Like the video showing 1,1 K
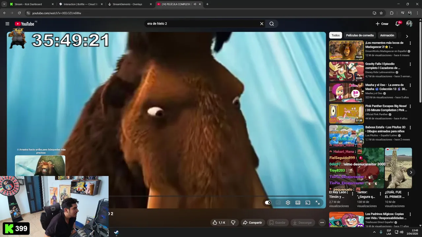The width and height of the screenshot is (422, 237). pos(219,223)
